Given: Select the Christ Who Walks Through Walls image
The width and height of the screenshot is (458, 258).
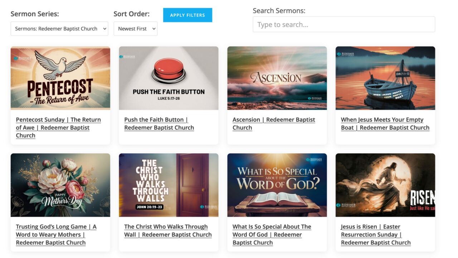Looking at the screenshot, I should [x=169, y=185].
